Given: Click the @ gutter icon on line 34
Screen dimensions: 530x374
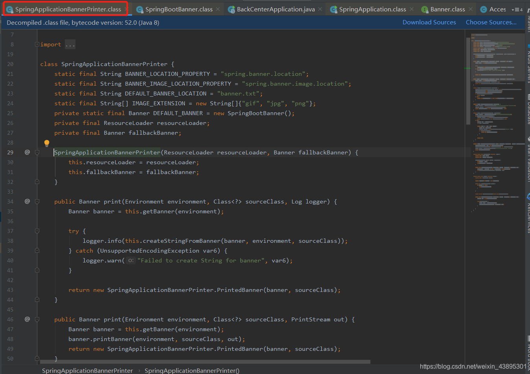Looking at the screenshot, I should (27, 201).
